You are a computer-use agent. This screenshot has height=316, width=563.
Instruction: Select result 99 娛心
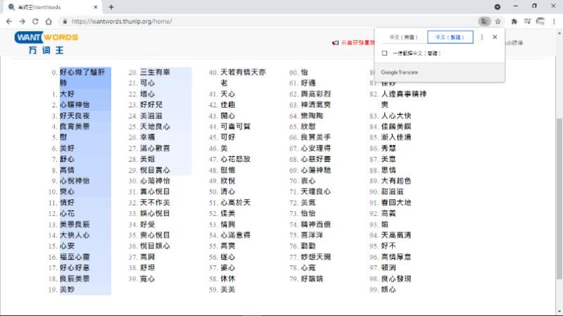click(388, 289)
